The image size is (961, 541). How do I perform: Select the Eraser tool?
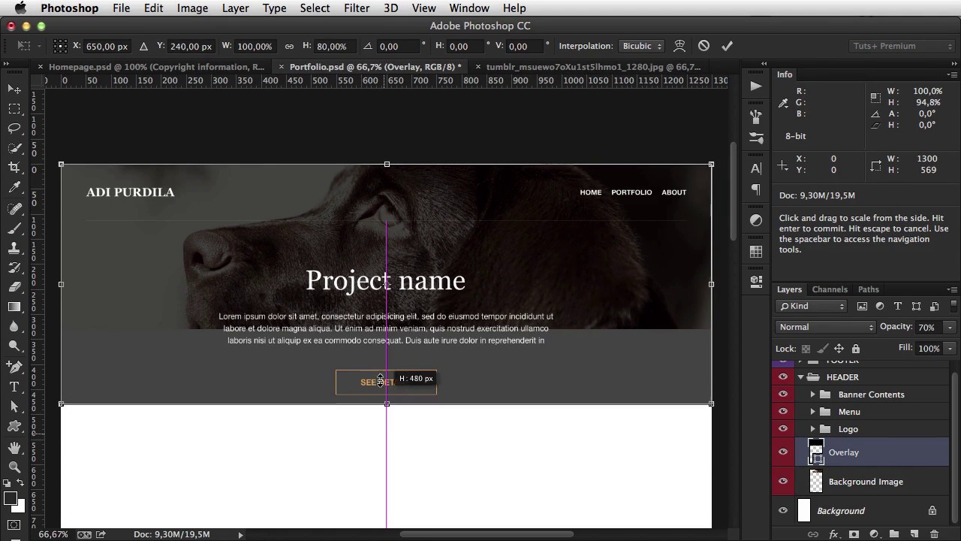[x=14, y=286]
